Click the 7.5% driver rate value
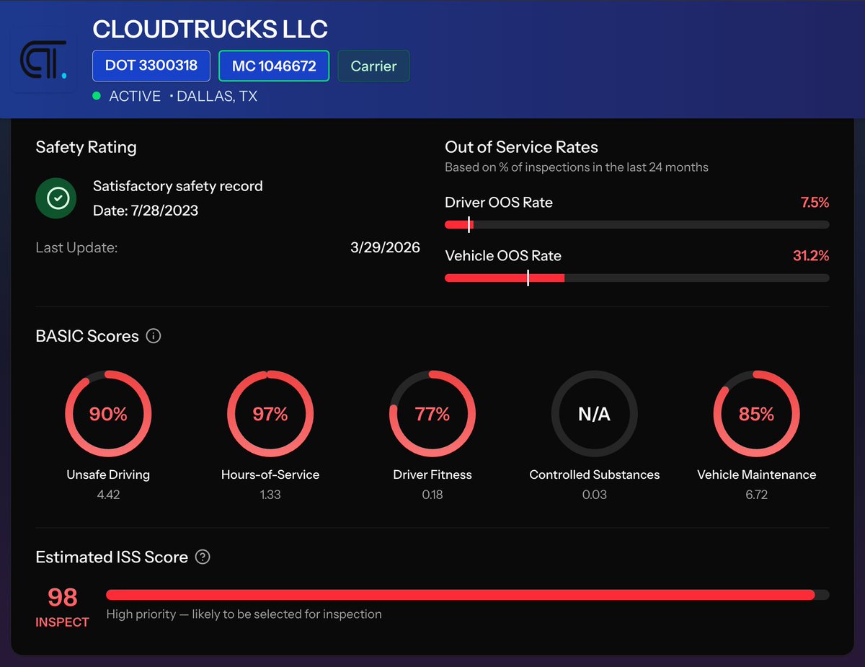The height and width of the screenshot is (667, 865). tap(815, 203)
